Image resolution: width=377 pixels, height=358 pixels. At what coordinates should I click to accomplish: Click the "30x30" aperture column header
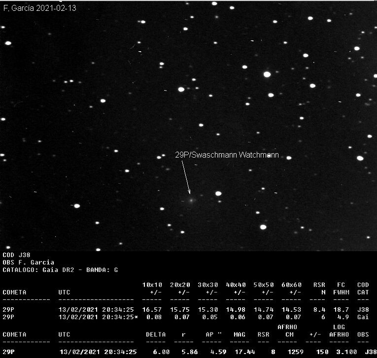208,285
